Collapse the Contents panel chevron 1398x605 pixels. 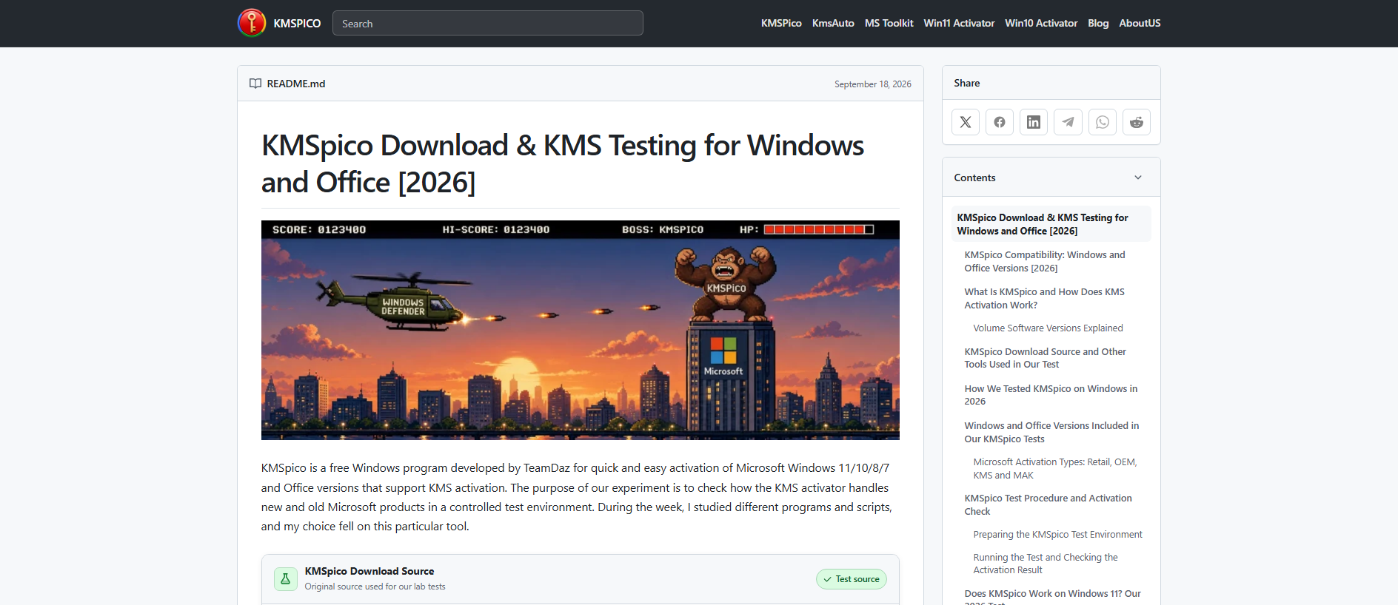click(x=1138, y=178)
